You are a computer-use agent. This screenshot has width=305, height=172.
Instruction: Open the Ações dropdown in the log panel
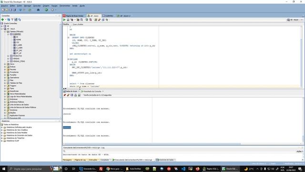pyautogui.click(x=300, y=151)
